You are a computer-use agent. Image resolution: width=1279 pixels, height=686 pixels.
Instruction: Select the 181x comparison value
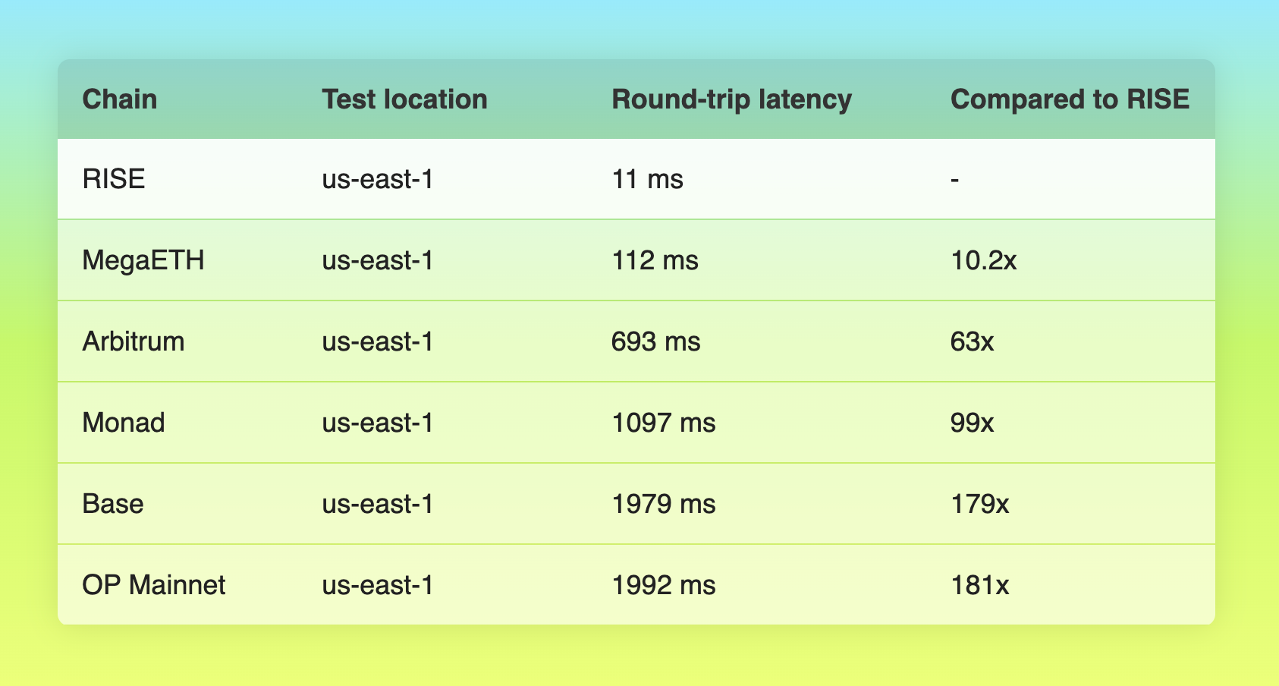(979, 585)
